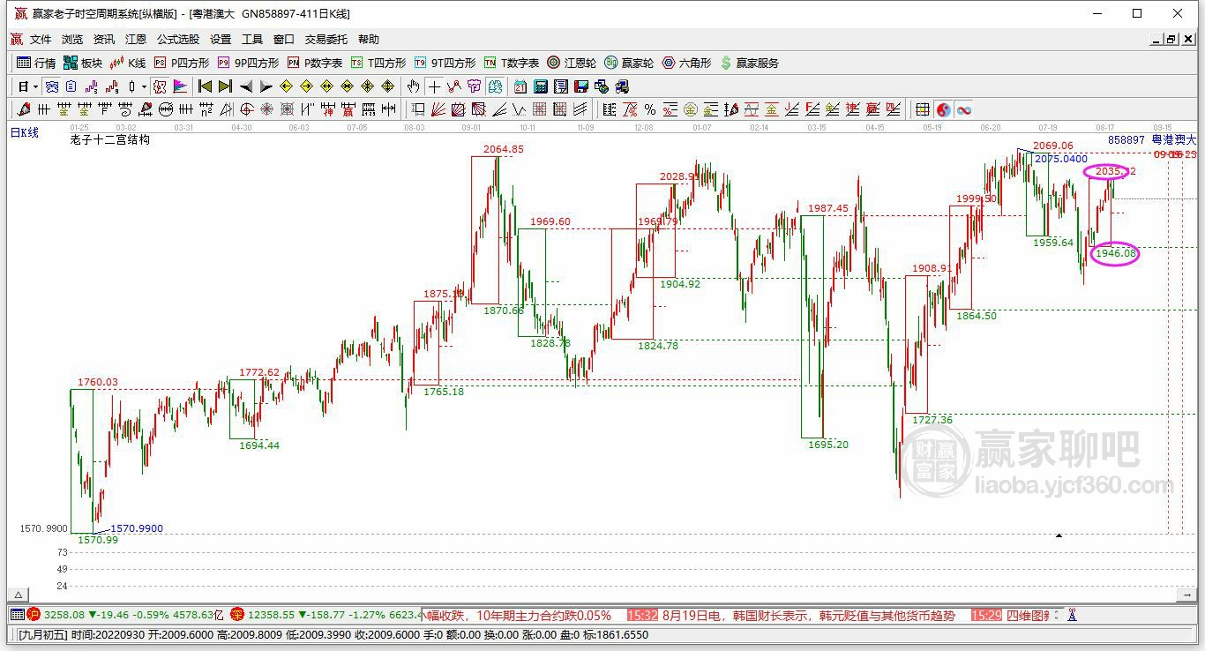
Task: Click the blue infinity loop icon
Action: click(964, 109)
